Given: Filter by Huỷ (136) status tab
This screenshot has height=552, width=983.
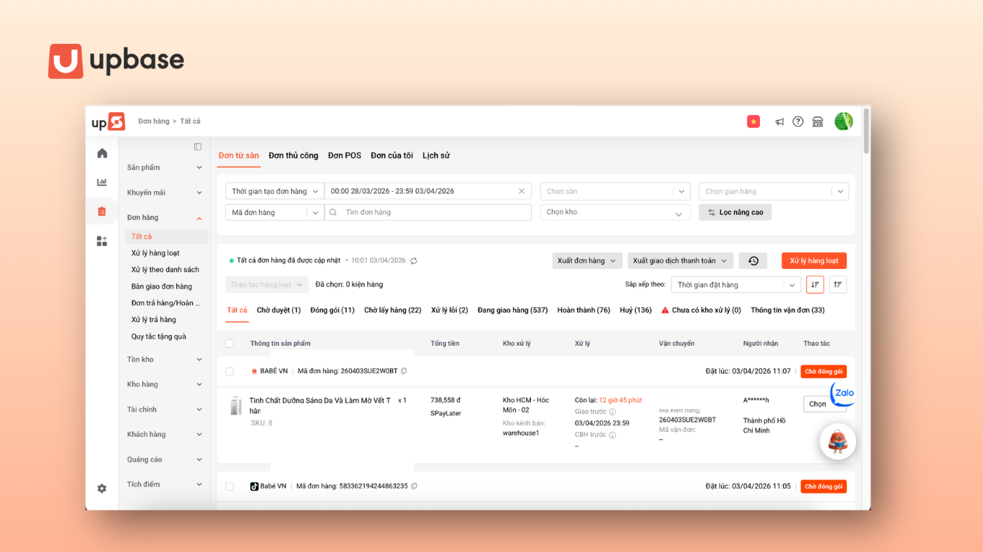Looking at the screenshot, I should 635,310.
